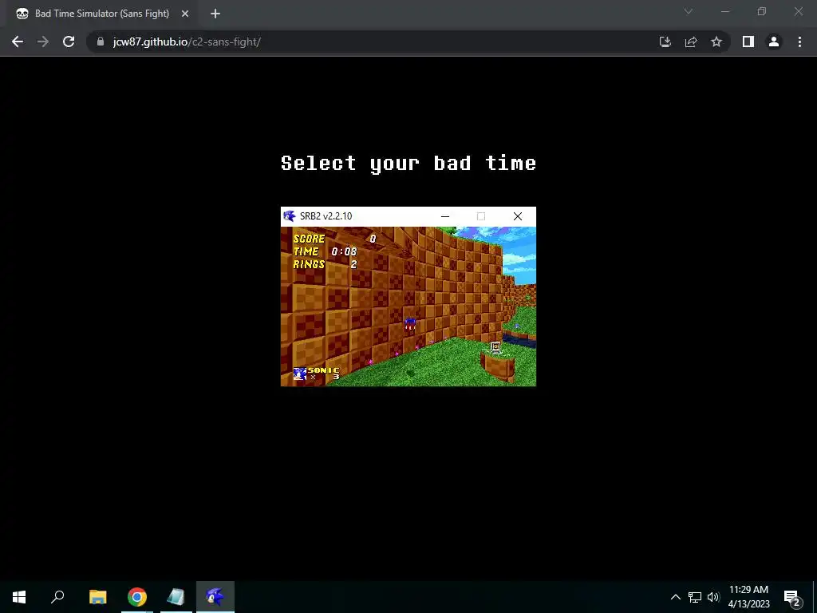Select the Bad Time Simulator tab
Screen dimensions: 817x613
point(102,14)
